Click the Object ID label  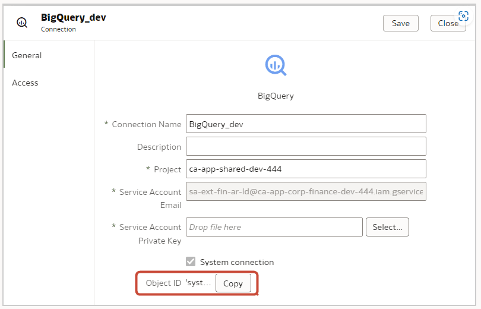click(163, 283)
